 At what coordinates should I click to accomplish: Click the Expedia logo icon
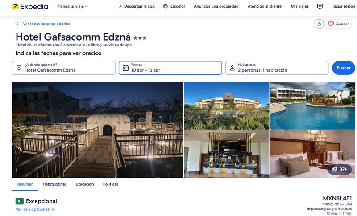(x=15, y=7)
